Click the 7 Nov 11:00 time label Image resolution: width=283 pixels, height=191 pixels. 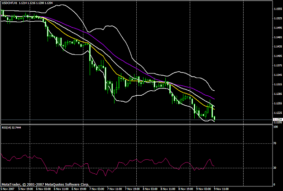pos(115,189)
